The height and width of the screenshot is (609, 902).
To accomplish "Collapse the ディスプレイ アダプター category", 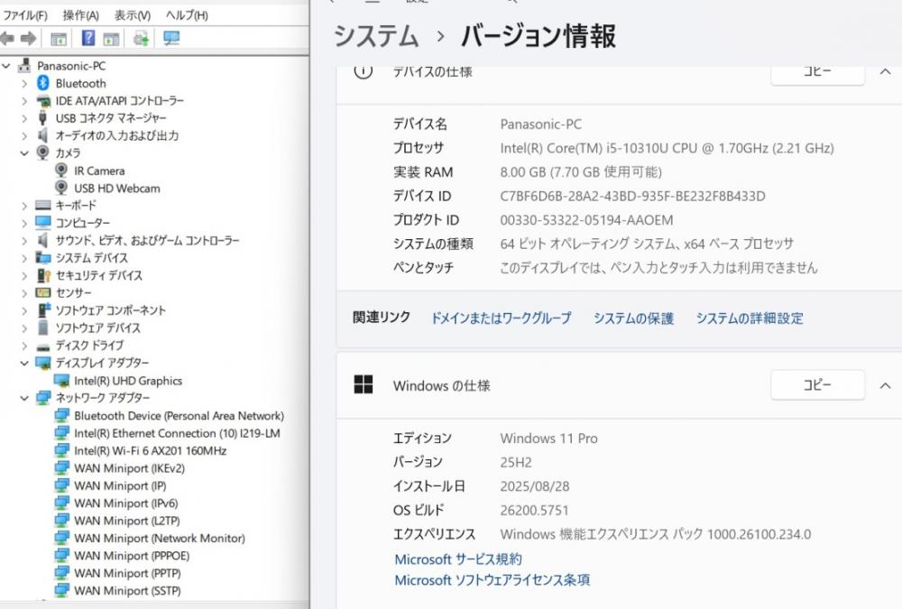I will 24,364.
